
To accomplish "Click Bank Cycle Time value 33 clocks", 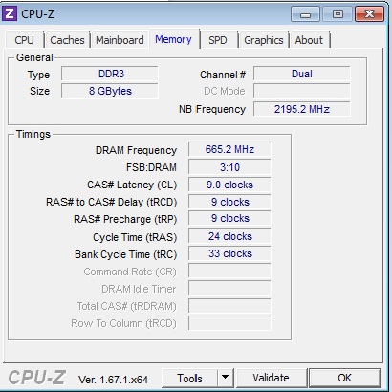I will coord(229,253).
